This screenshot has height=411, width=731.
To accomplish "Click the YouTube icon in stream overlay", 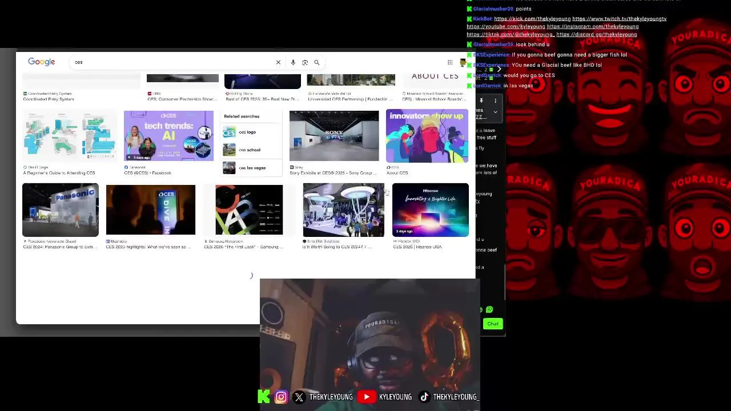I will tap(367, 397).
